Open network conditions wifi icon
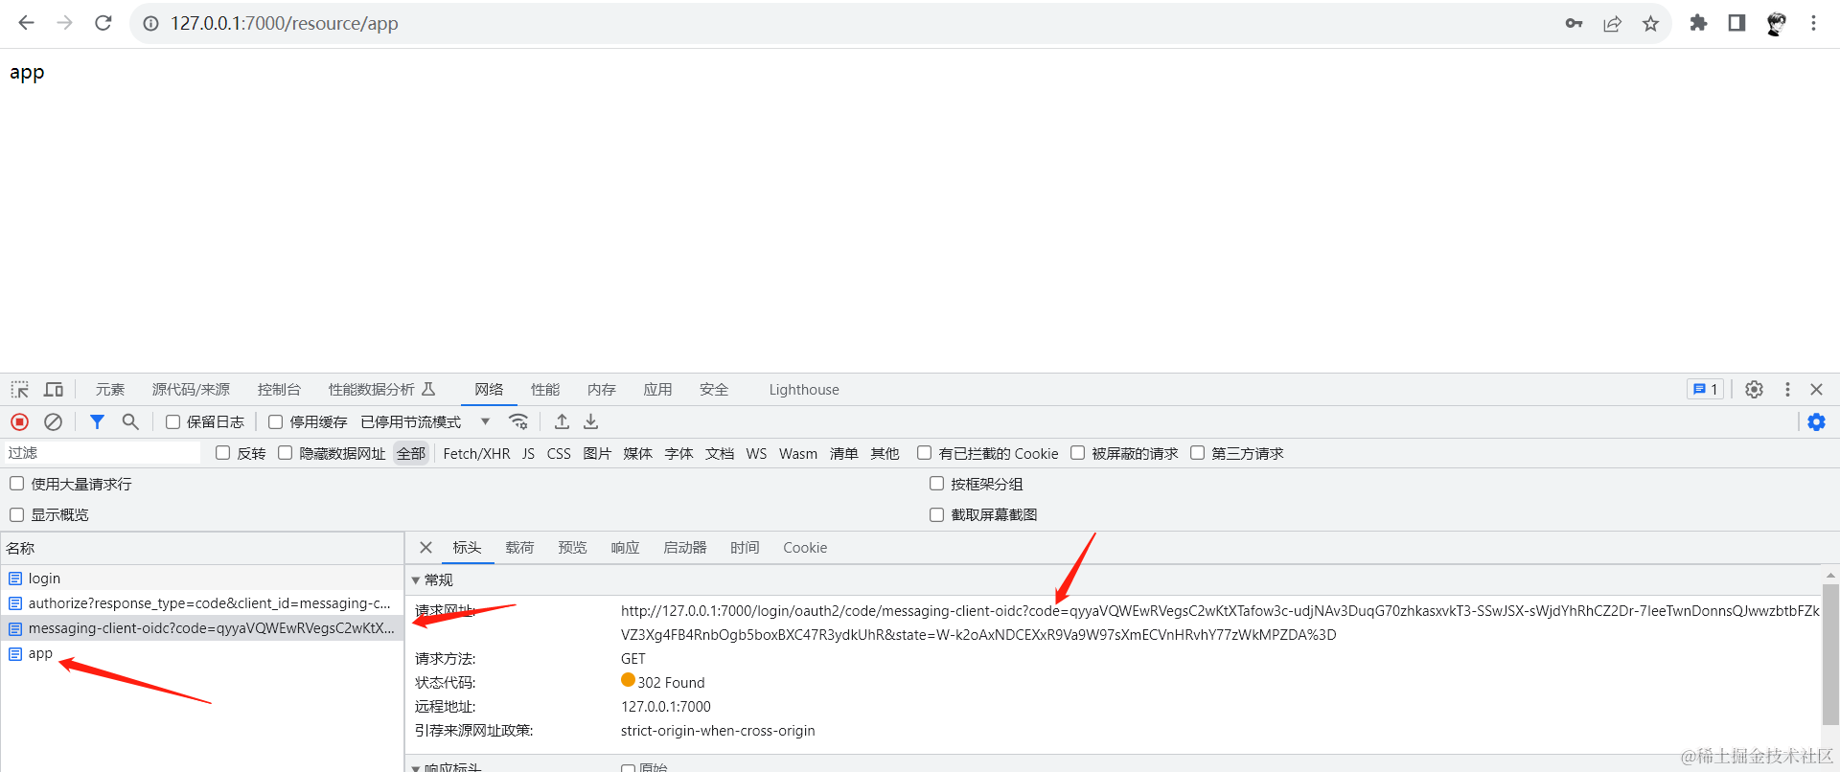This screenshot has height=772, width=1840. tap(518, 421)
